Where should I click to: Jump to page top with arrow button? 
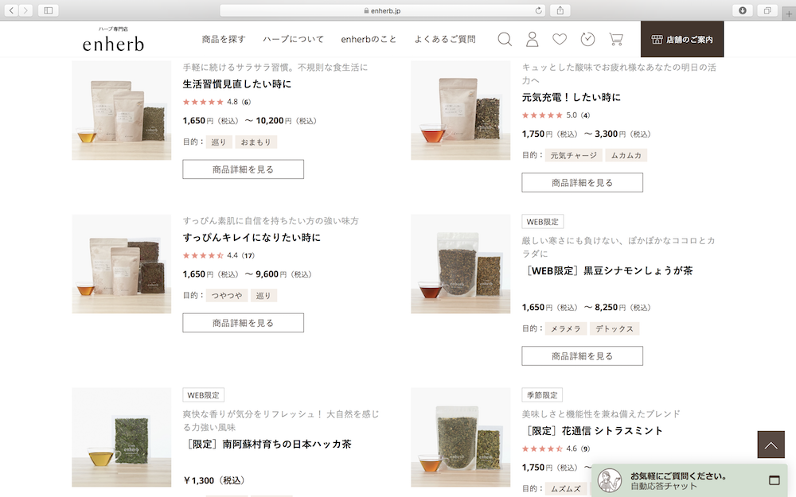click(771, 445)
